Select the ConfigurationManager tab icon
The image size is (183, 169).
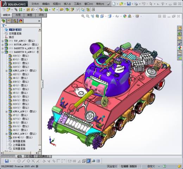pos(15,21)
